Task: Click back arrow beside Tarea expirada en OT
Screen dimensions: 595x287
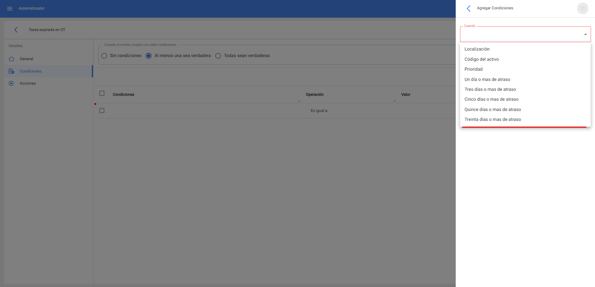Action: tap(16, 30)
